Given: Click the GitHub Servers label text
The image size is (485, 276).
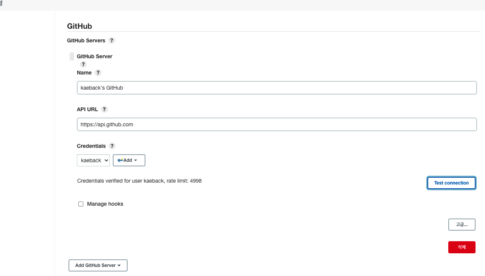Looking at the screenshot, I should (x=86, y=40).
